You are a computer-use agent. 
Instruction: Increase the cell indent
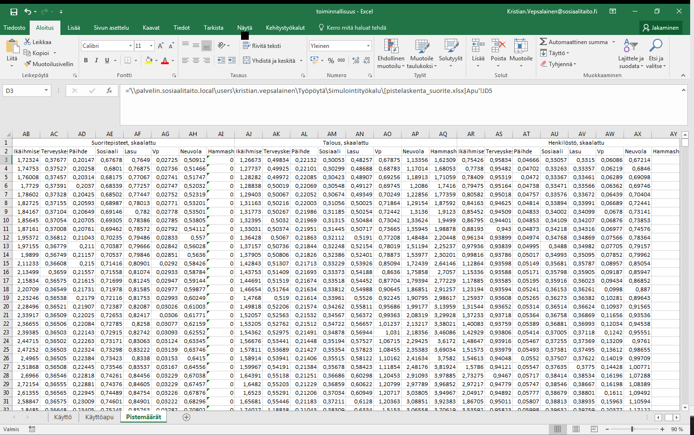(x=232, y=60)
